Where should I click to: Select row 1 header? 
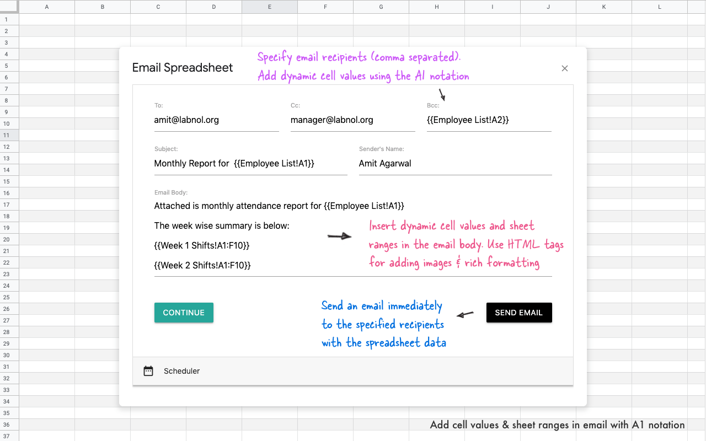(9, 19)
